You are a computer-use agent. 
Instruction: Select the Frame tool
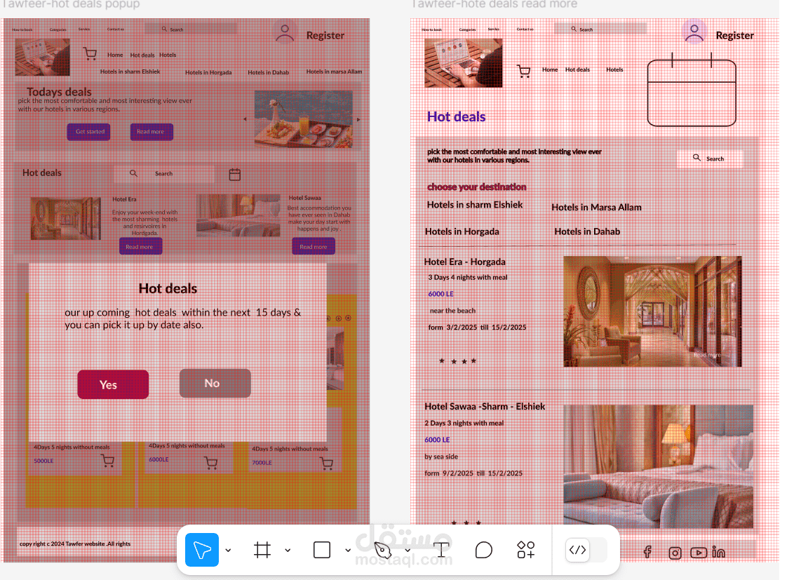pyautogui.click(x=262, y=550)
